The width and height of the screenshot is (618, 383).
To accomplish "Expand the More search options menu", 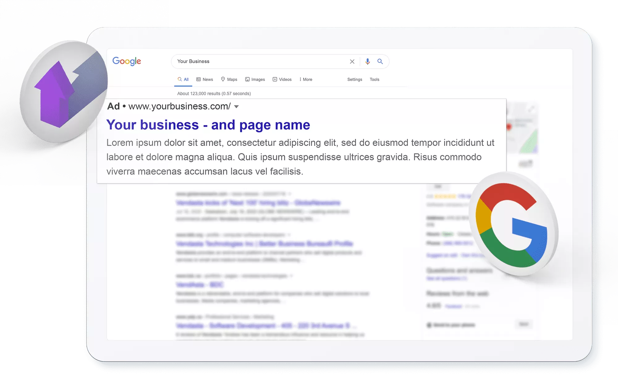I will [306, 79].
